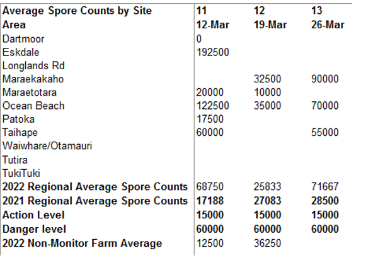Click the Average Spore Counts by Site title
Screen dimensions: 373x258
click(x=77, y=11)
